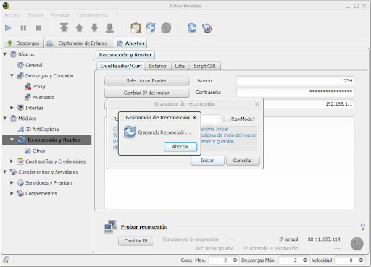
Task: Adjust Velocidad spinner arrows
Action: pos(361,260)
